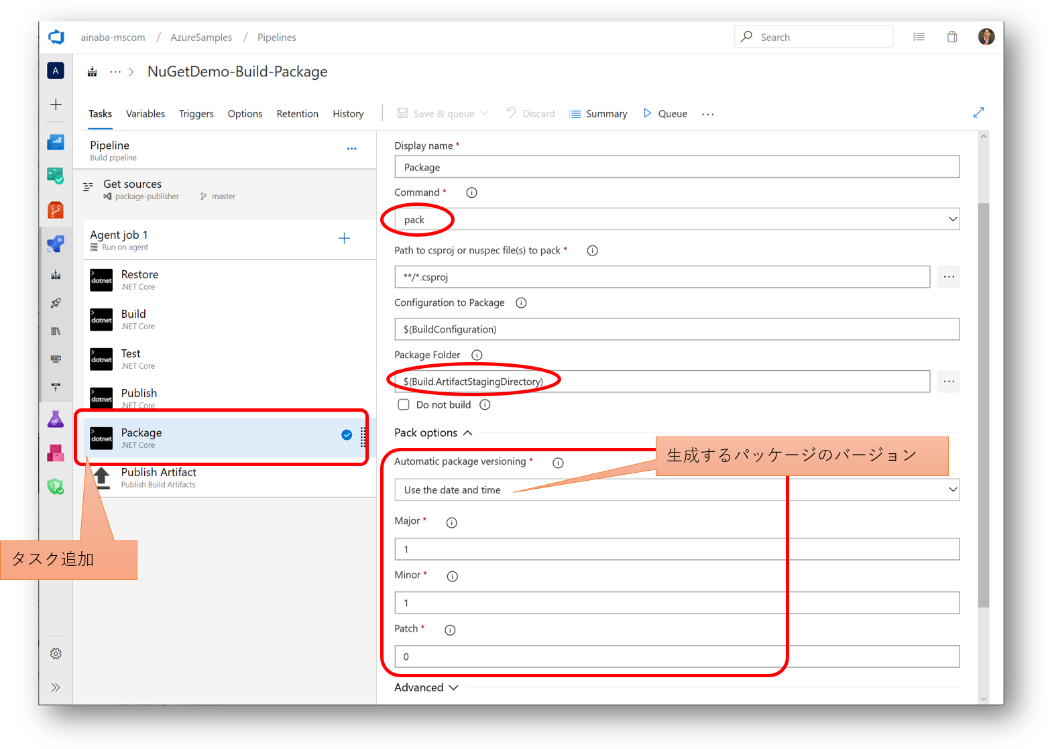The height and width of the screenshot is (749, 1048).
Task: Browse for csproj path ellipsis button
Action: point(949,276)
